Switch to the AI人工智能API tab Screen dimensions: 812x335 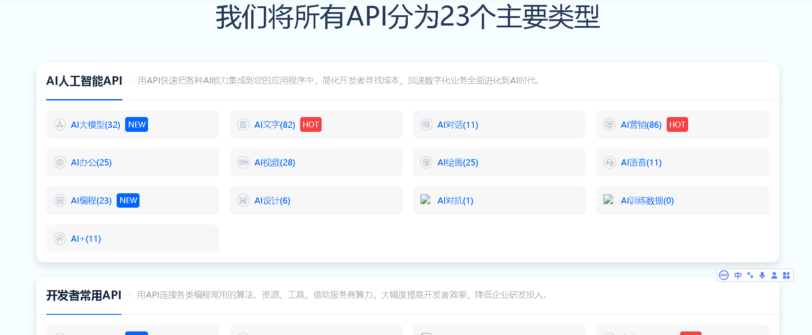point(84,81)
